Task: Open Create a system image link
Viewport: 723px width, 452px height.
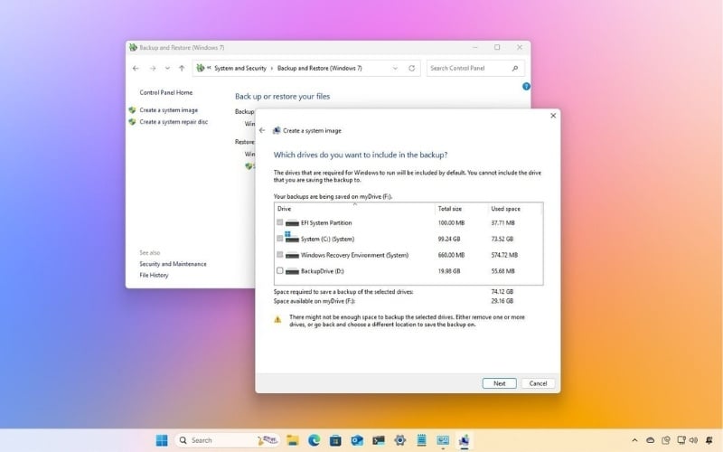Action: 169,110
